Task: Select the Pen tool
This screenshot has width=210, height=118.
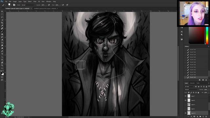Action: tap(2, 51)
